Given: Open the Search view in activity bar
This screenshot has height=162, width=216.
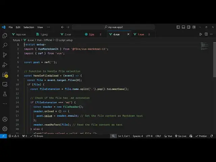Looking at the screenshot, I should click(x=5, y=45).
